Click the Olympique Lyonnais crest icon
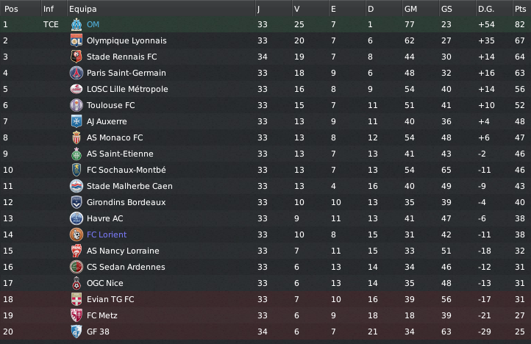The height and width of the screenshot is (344, 531). point(76,40)
